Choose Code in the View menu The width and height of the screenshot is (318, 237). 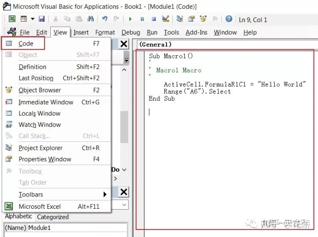tap(57, 43)
